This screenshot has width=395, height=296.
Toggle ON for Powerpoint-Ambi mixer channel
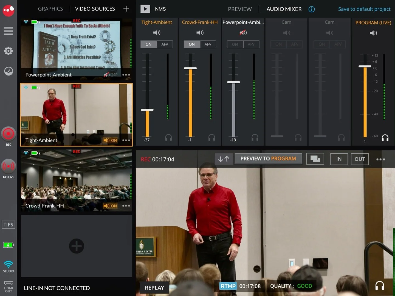[235, 44]
